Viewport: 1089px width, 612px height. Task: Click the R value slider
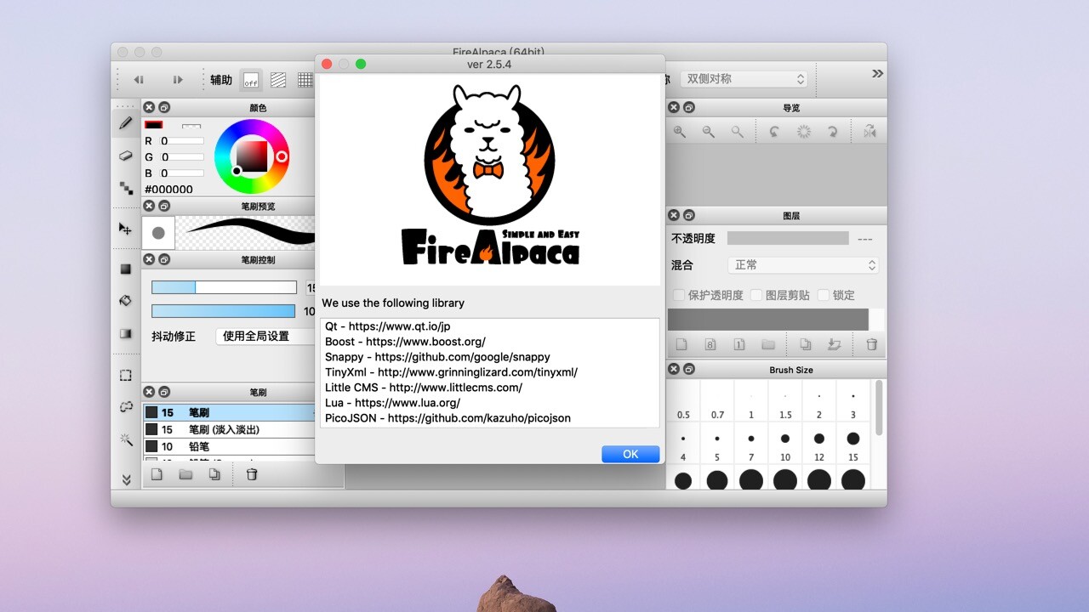pyautogui.click(x=183, y=141)
